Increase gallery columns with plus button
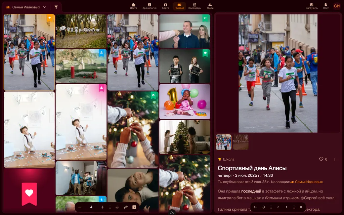Viewport: 344px width, 215px height. tap(103, 207)
